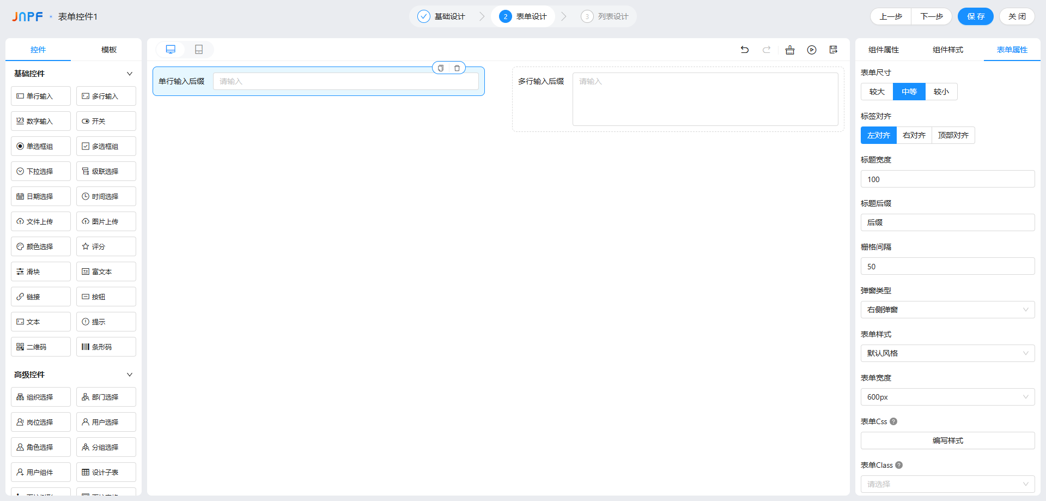
Task: Select the 评分 star control
Action: (x=106, y=246)
